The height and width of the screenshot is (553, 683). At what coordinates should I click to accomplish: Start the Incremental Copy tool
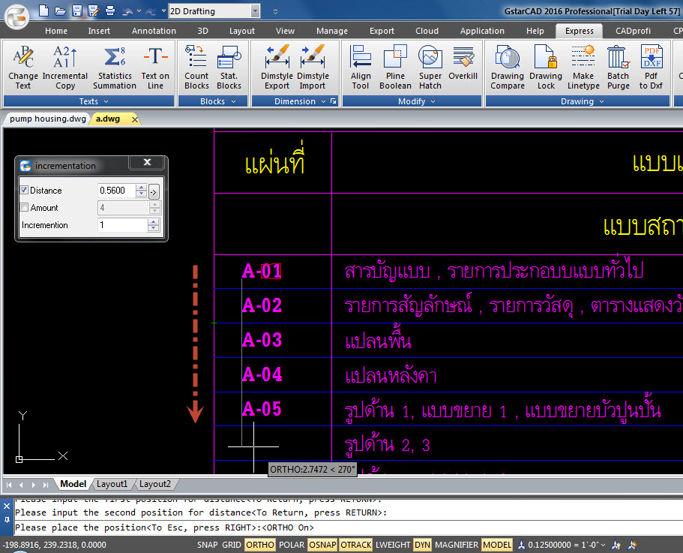click(x=65, y=68)
